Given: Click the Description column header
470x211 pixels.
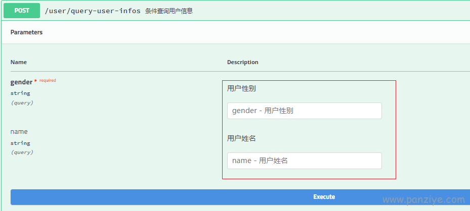Looking at the screenshot, I should pos(242,62).
